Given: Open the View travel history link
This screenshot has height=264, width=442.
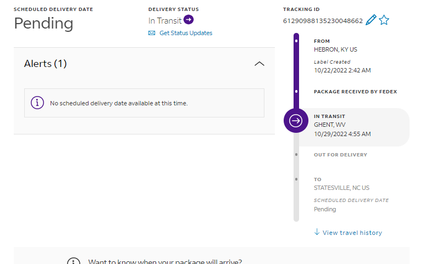Looking at the screenshot, I should pyautogui.click(x=352, y=233).
